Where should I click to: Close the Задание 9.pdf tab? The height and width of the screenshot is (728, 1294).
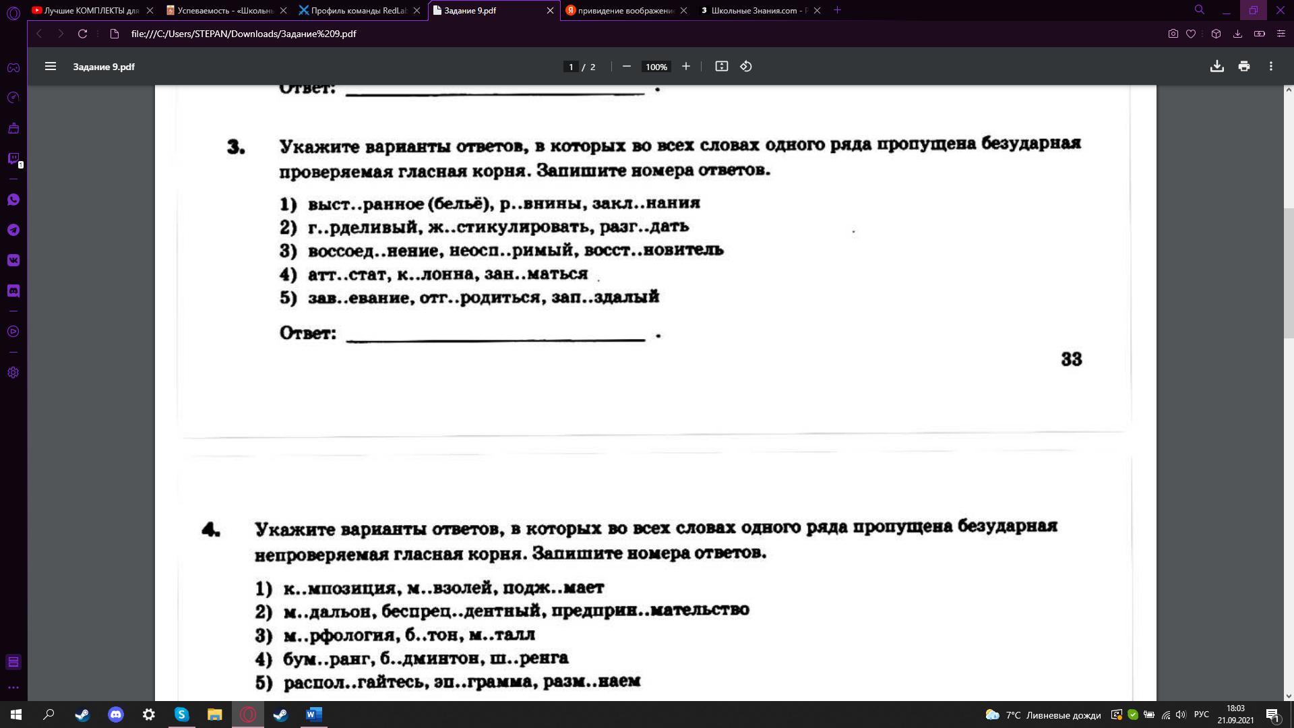click(x=550, y=11)
